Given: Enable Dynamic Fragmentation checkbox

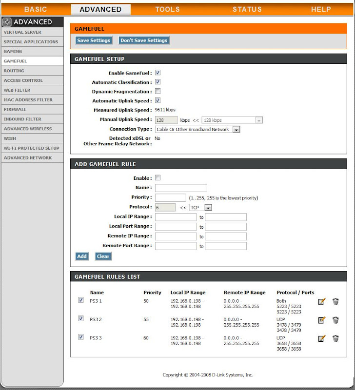Looking at the screenshot, I should point(158,91).
